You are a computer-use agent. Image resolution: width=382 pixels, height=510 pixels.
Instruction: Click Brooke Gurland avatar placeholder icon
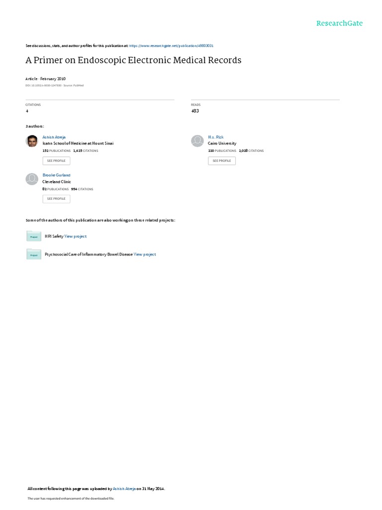coord(32,179)
